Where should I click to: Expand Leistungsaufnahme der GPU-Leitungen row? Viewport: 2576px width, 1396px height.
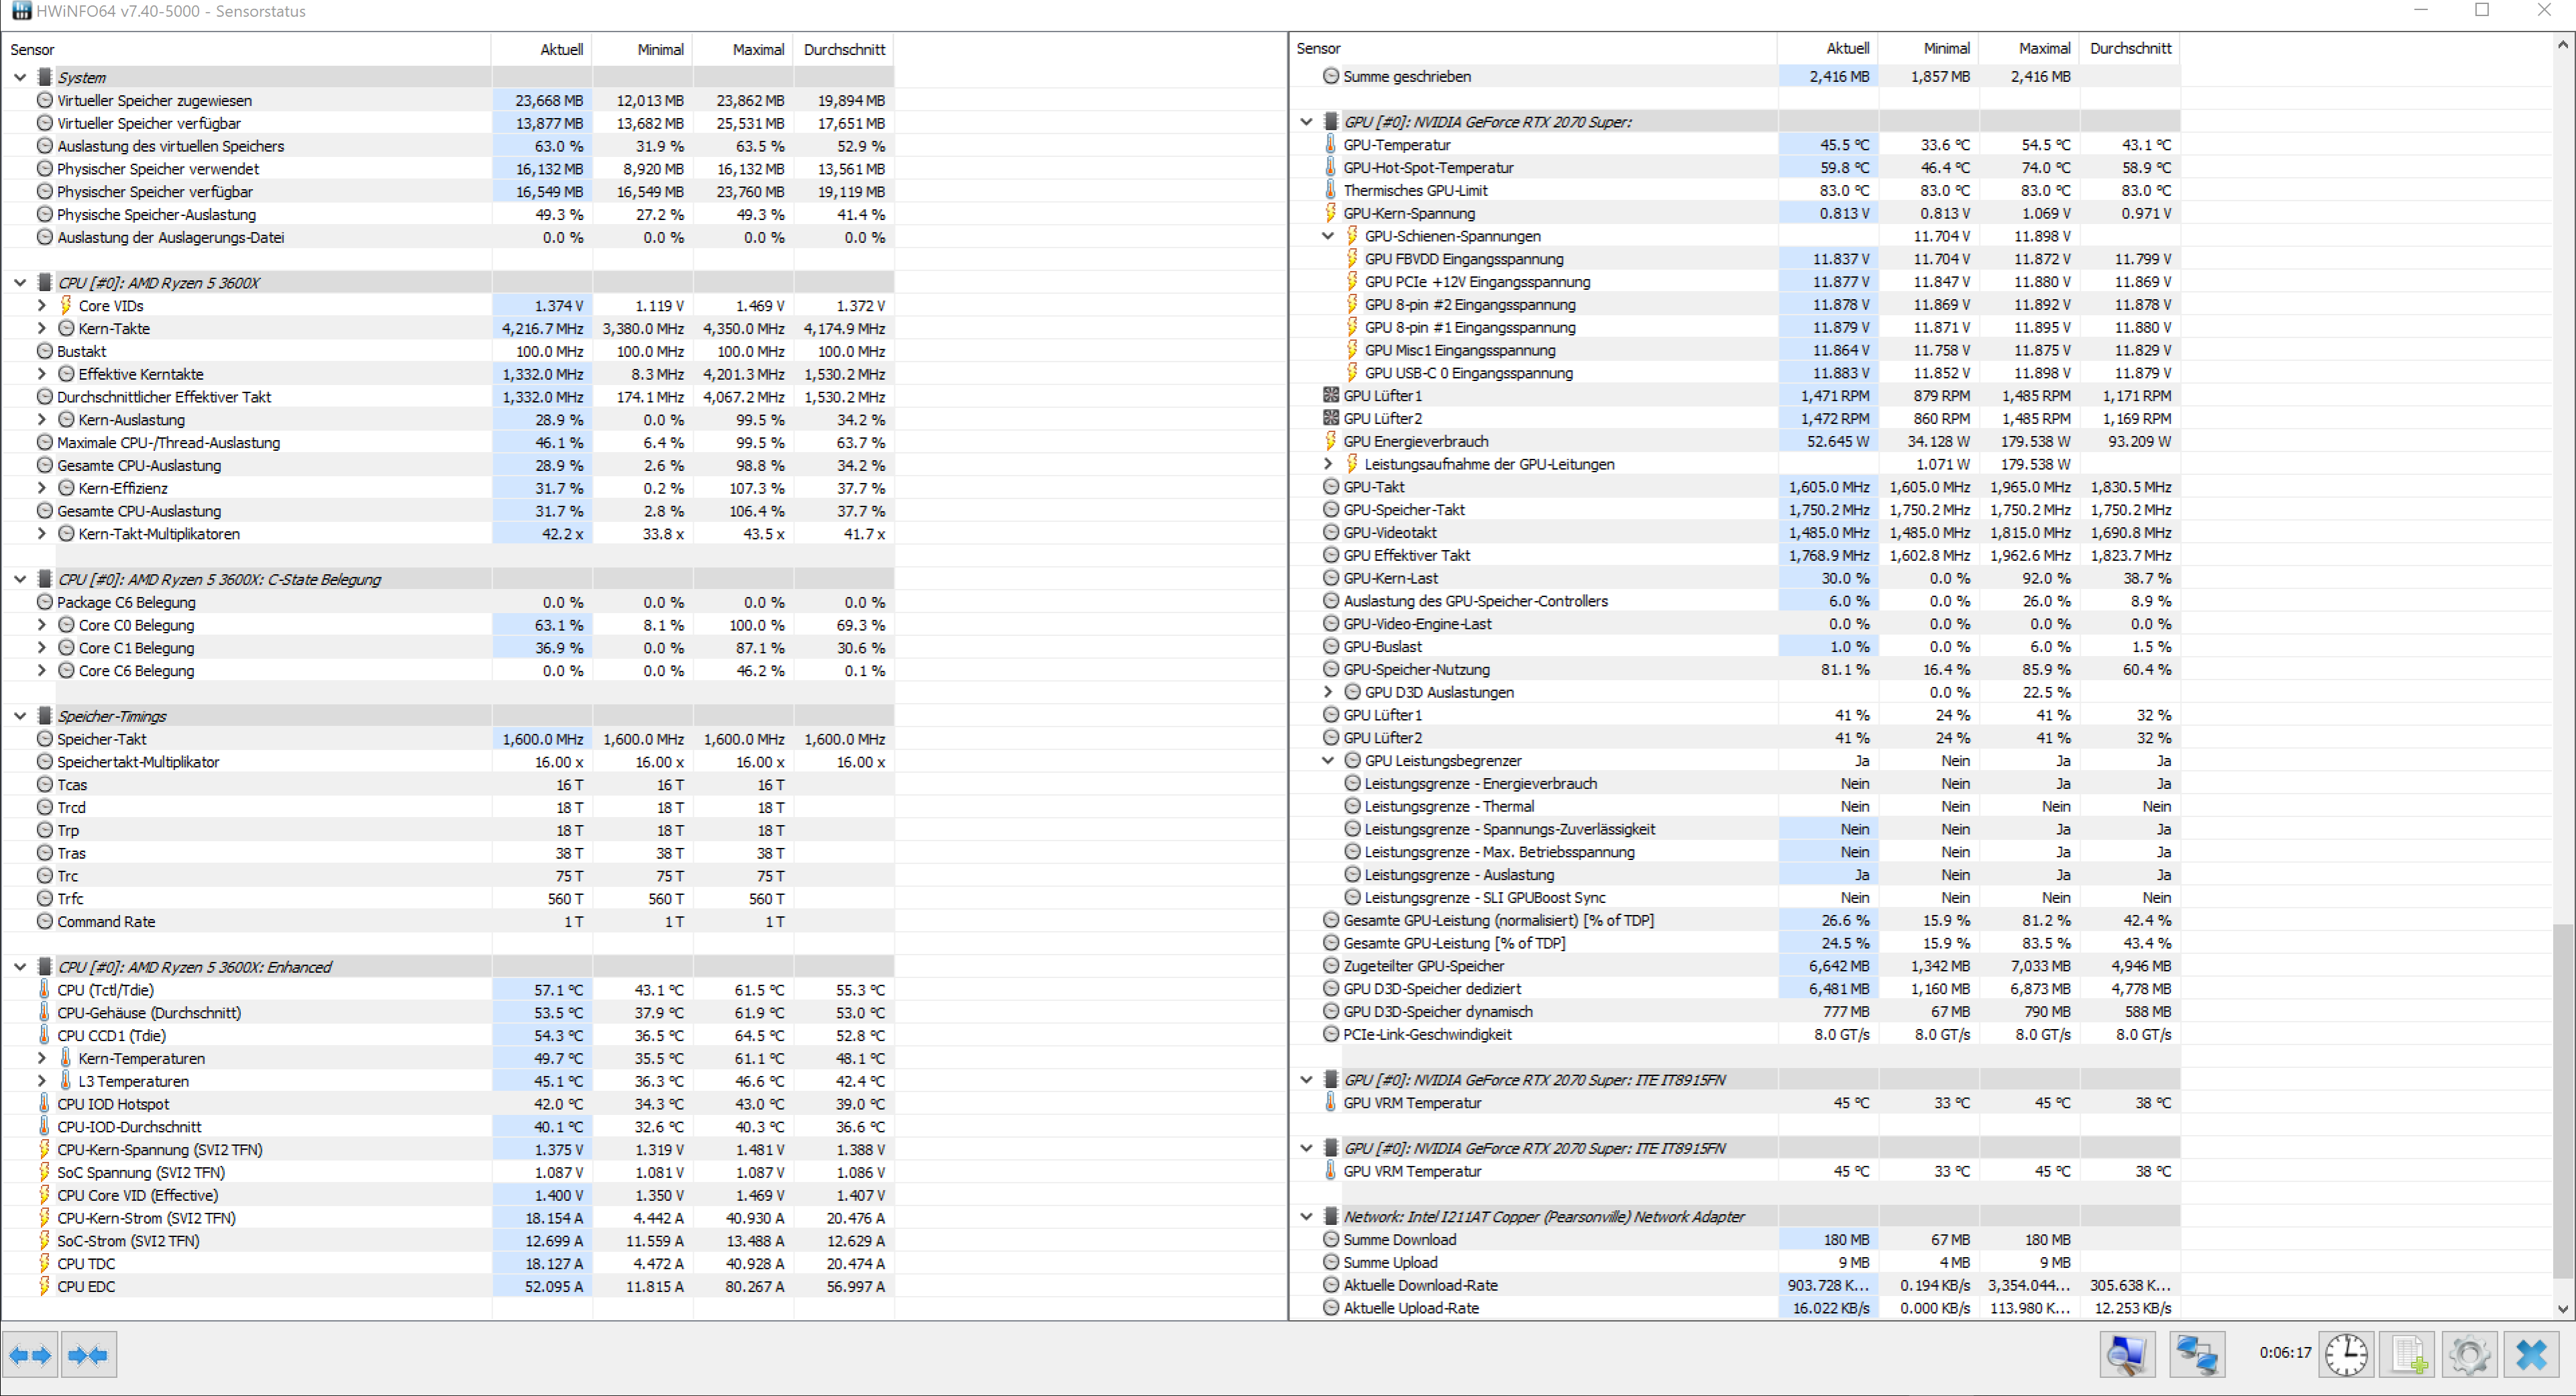click(1328, 464)
